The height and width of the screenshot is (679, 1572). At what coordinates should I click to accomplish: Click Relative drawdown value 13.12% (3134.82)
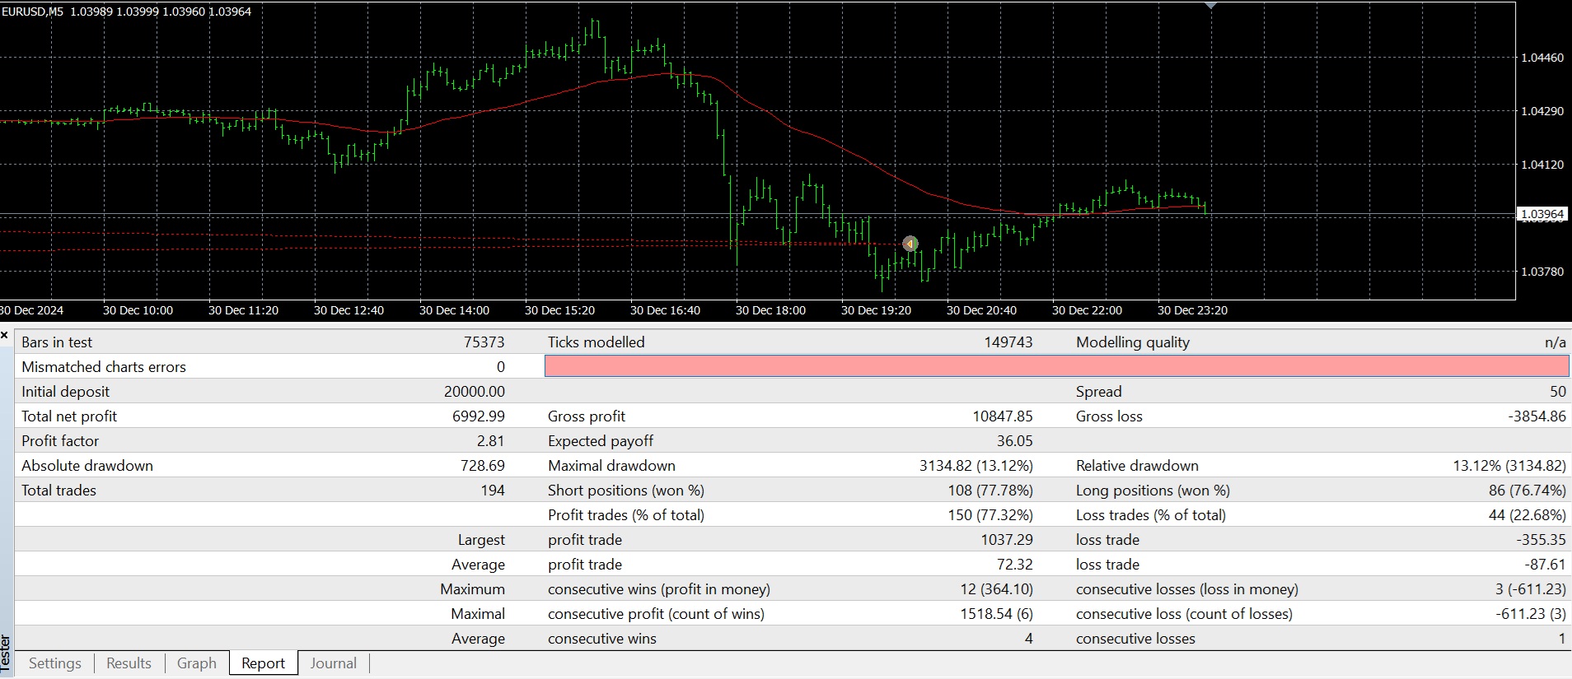(x=1509, y=466)
